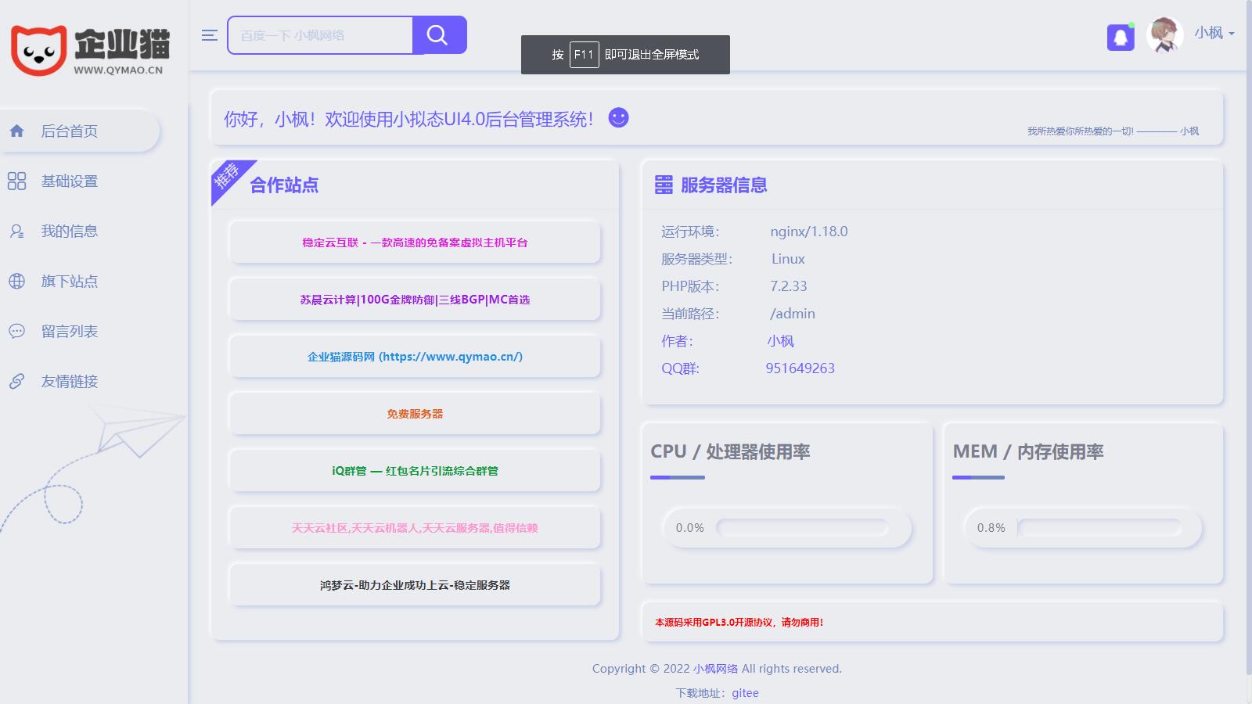Image resolution: width=1252 pixels, height=704 pixels.
Task: Expand the 小枫 user dropdown
Action: (1214, 34)
